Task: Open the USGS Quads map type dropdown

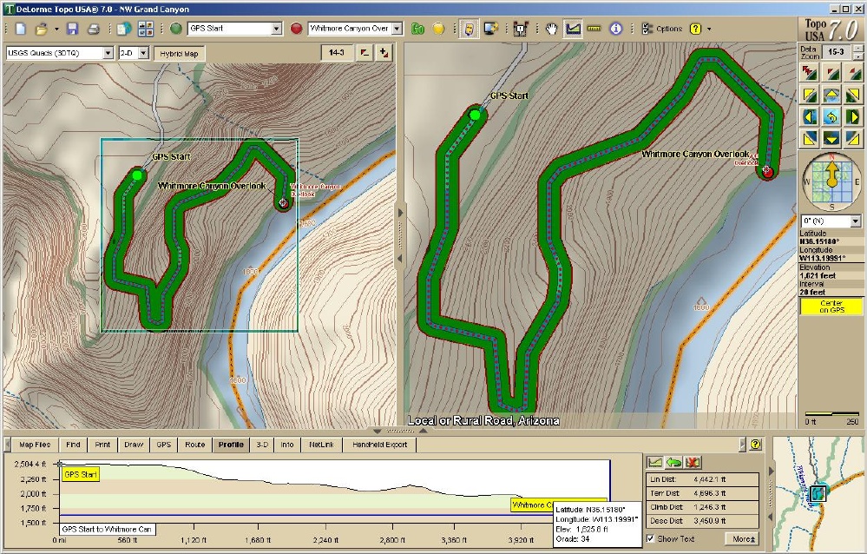Action: (x=108, y=53)
